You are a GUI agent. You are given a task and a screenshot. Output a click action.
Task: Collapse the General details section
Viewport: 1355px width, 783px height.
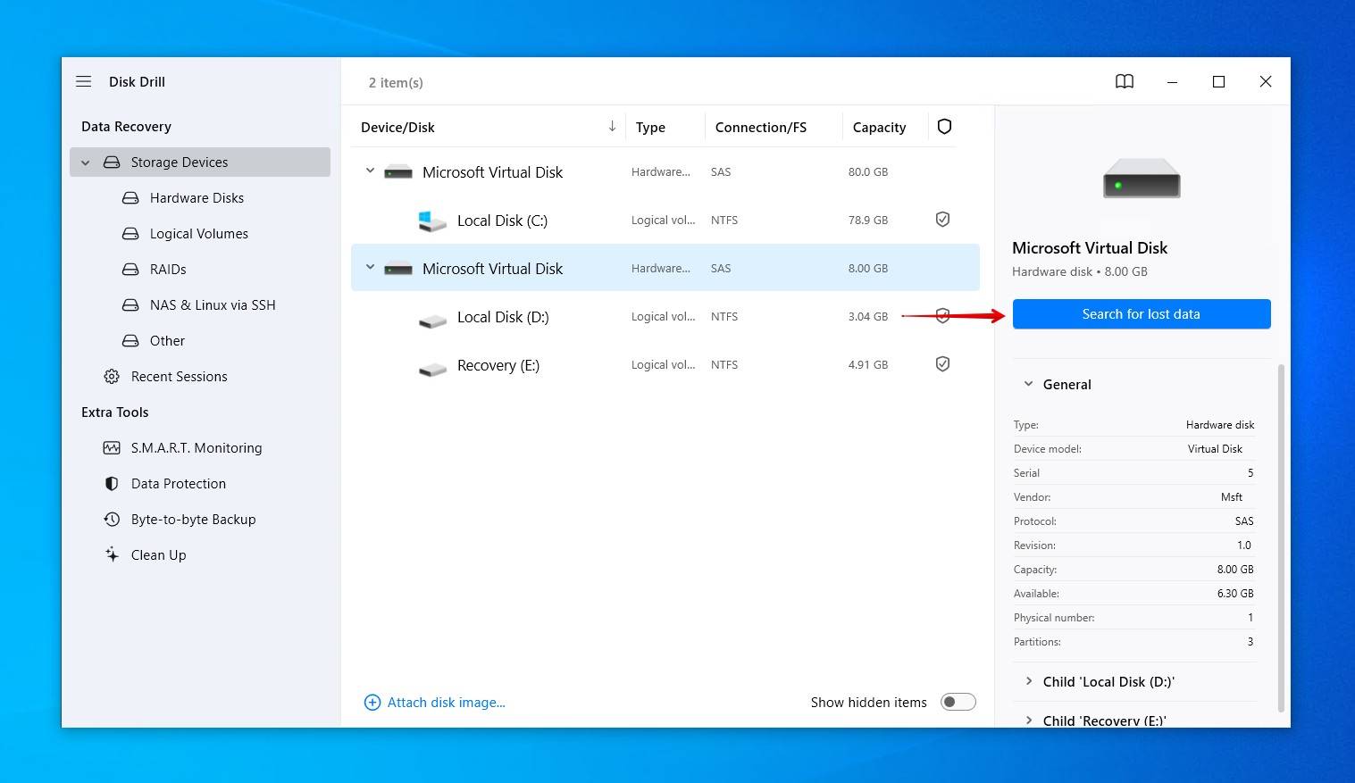pos(1028,384)
